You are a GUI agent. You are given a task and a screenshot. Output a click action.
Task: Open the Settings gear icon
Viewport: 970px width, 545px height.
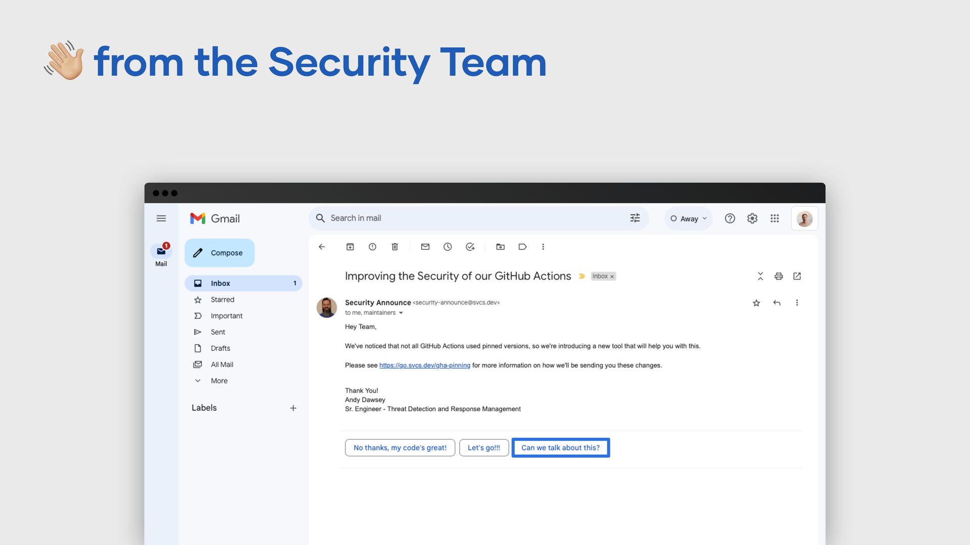tap(752, 219)
